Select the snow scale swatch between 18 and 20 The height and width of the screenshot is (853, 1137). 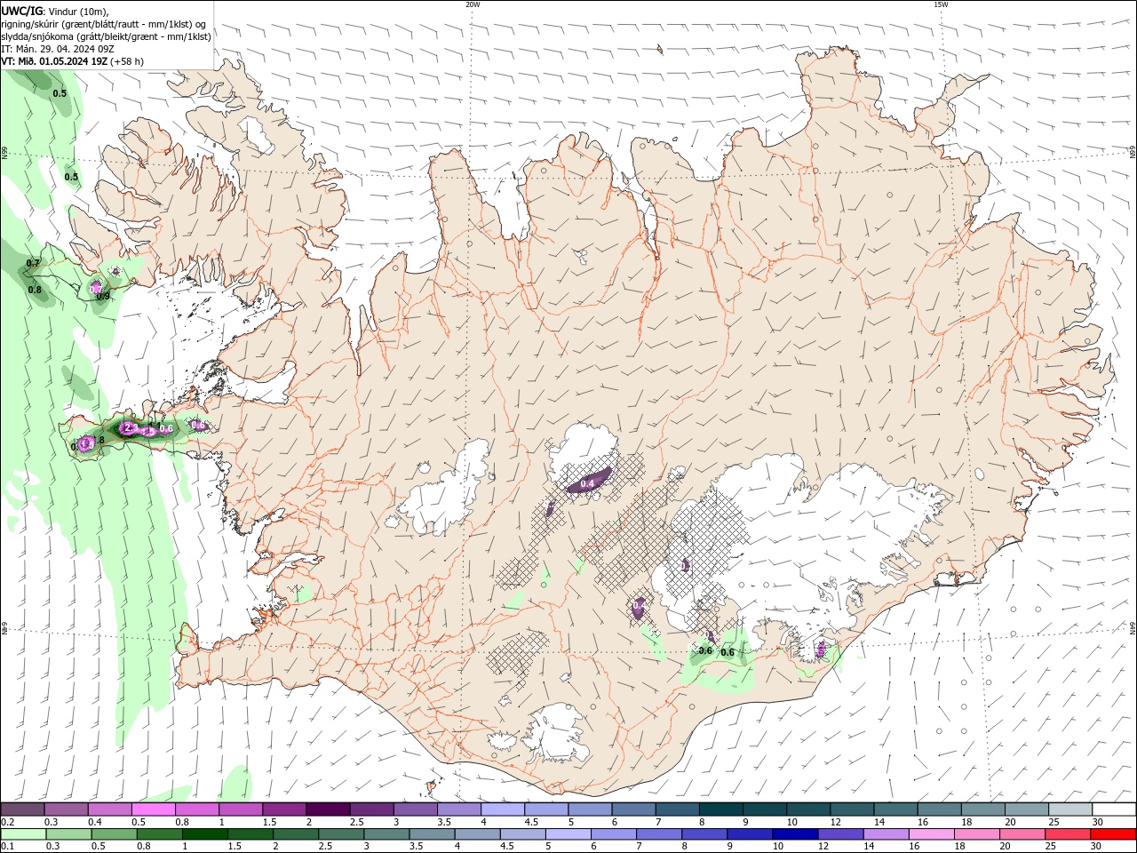(982, 809)
